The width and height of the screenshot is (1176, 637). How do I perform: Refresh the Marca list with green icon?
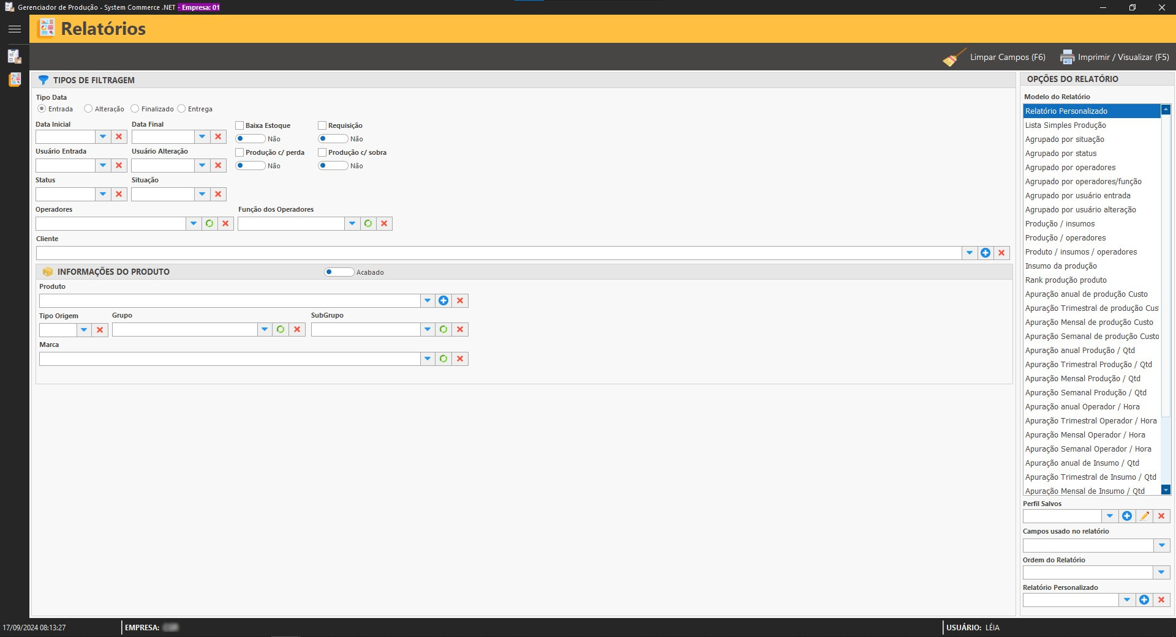[443, 359]
